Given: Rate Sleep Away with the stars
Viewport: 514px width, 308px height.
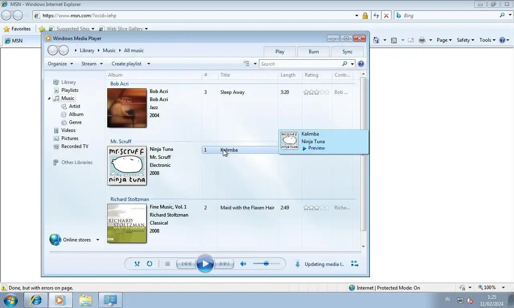Looking at the screenshot, I should 316,92.
